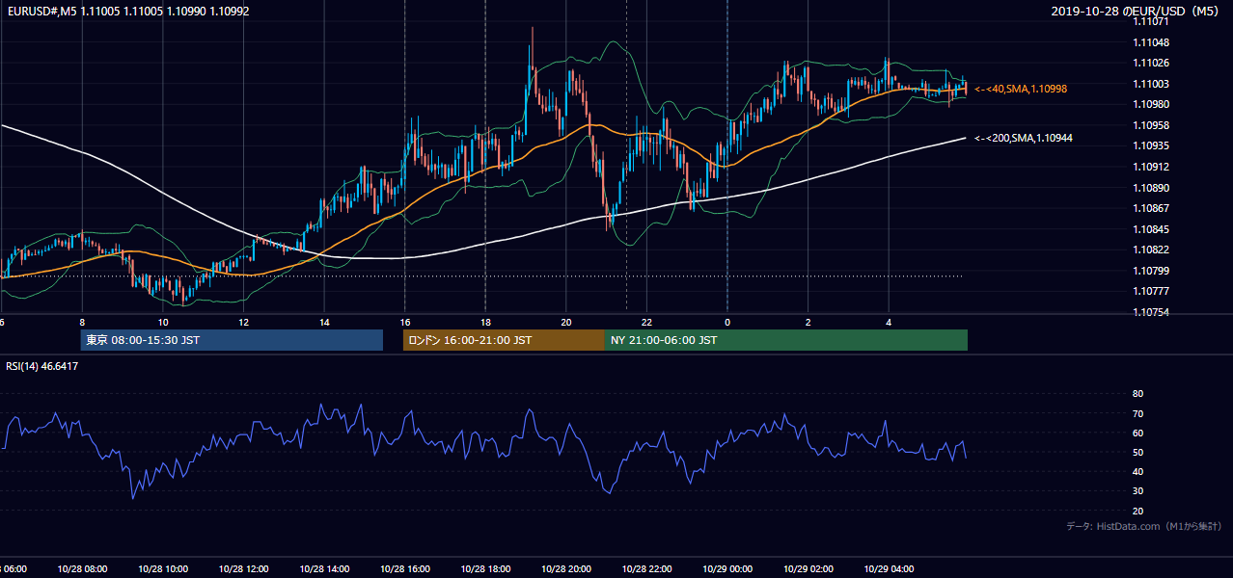Click hour tick 18 under the price chart

(x=485, y=323)
